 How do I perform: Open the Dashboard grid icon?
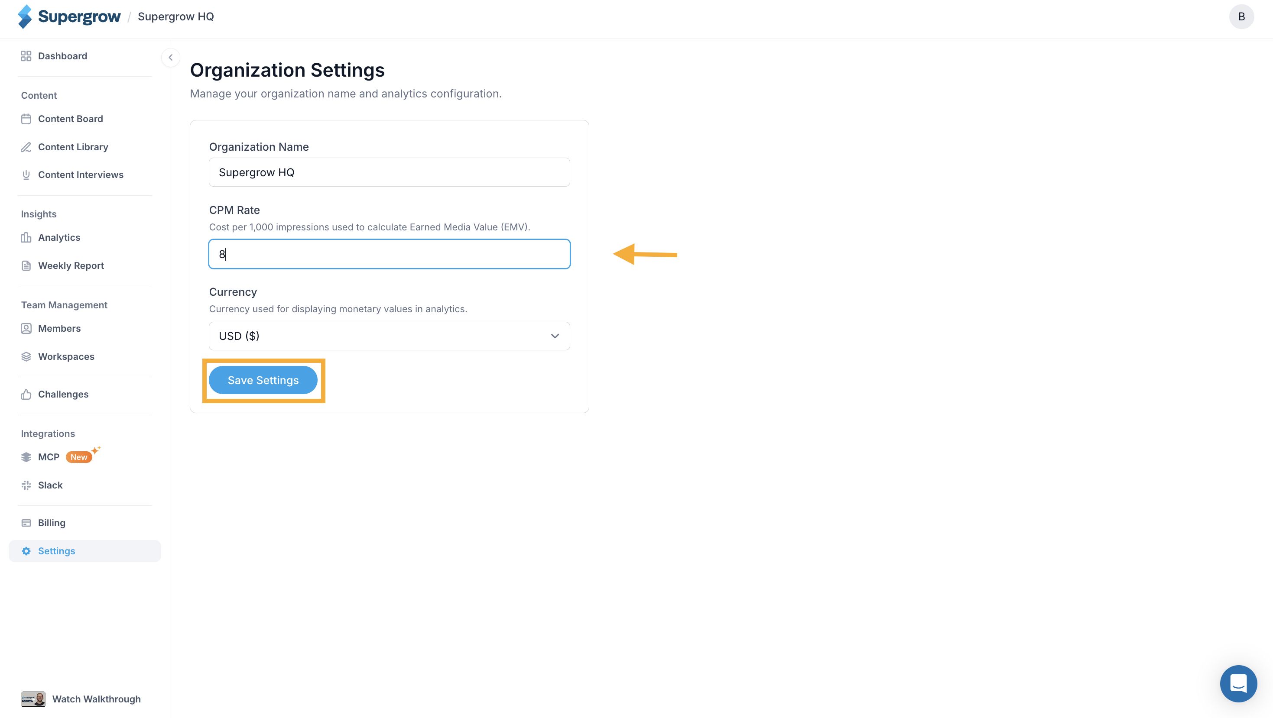point(26,56)
